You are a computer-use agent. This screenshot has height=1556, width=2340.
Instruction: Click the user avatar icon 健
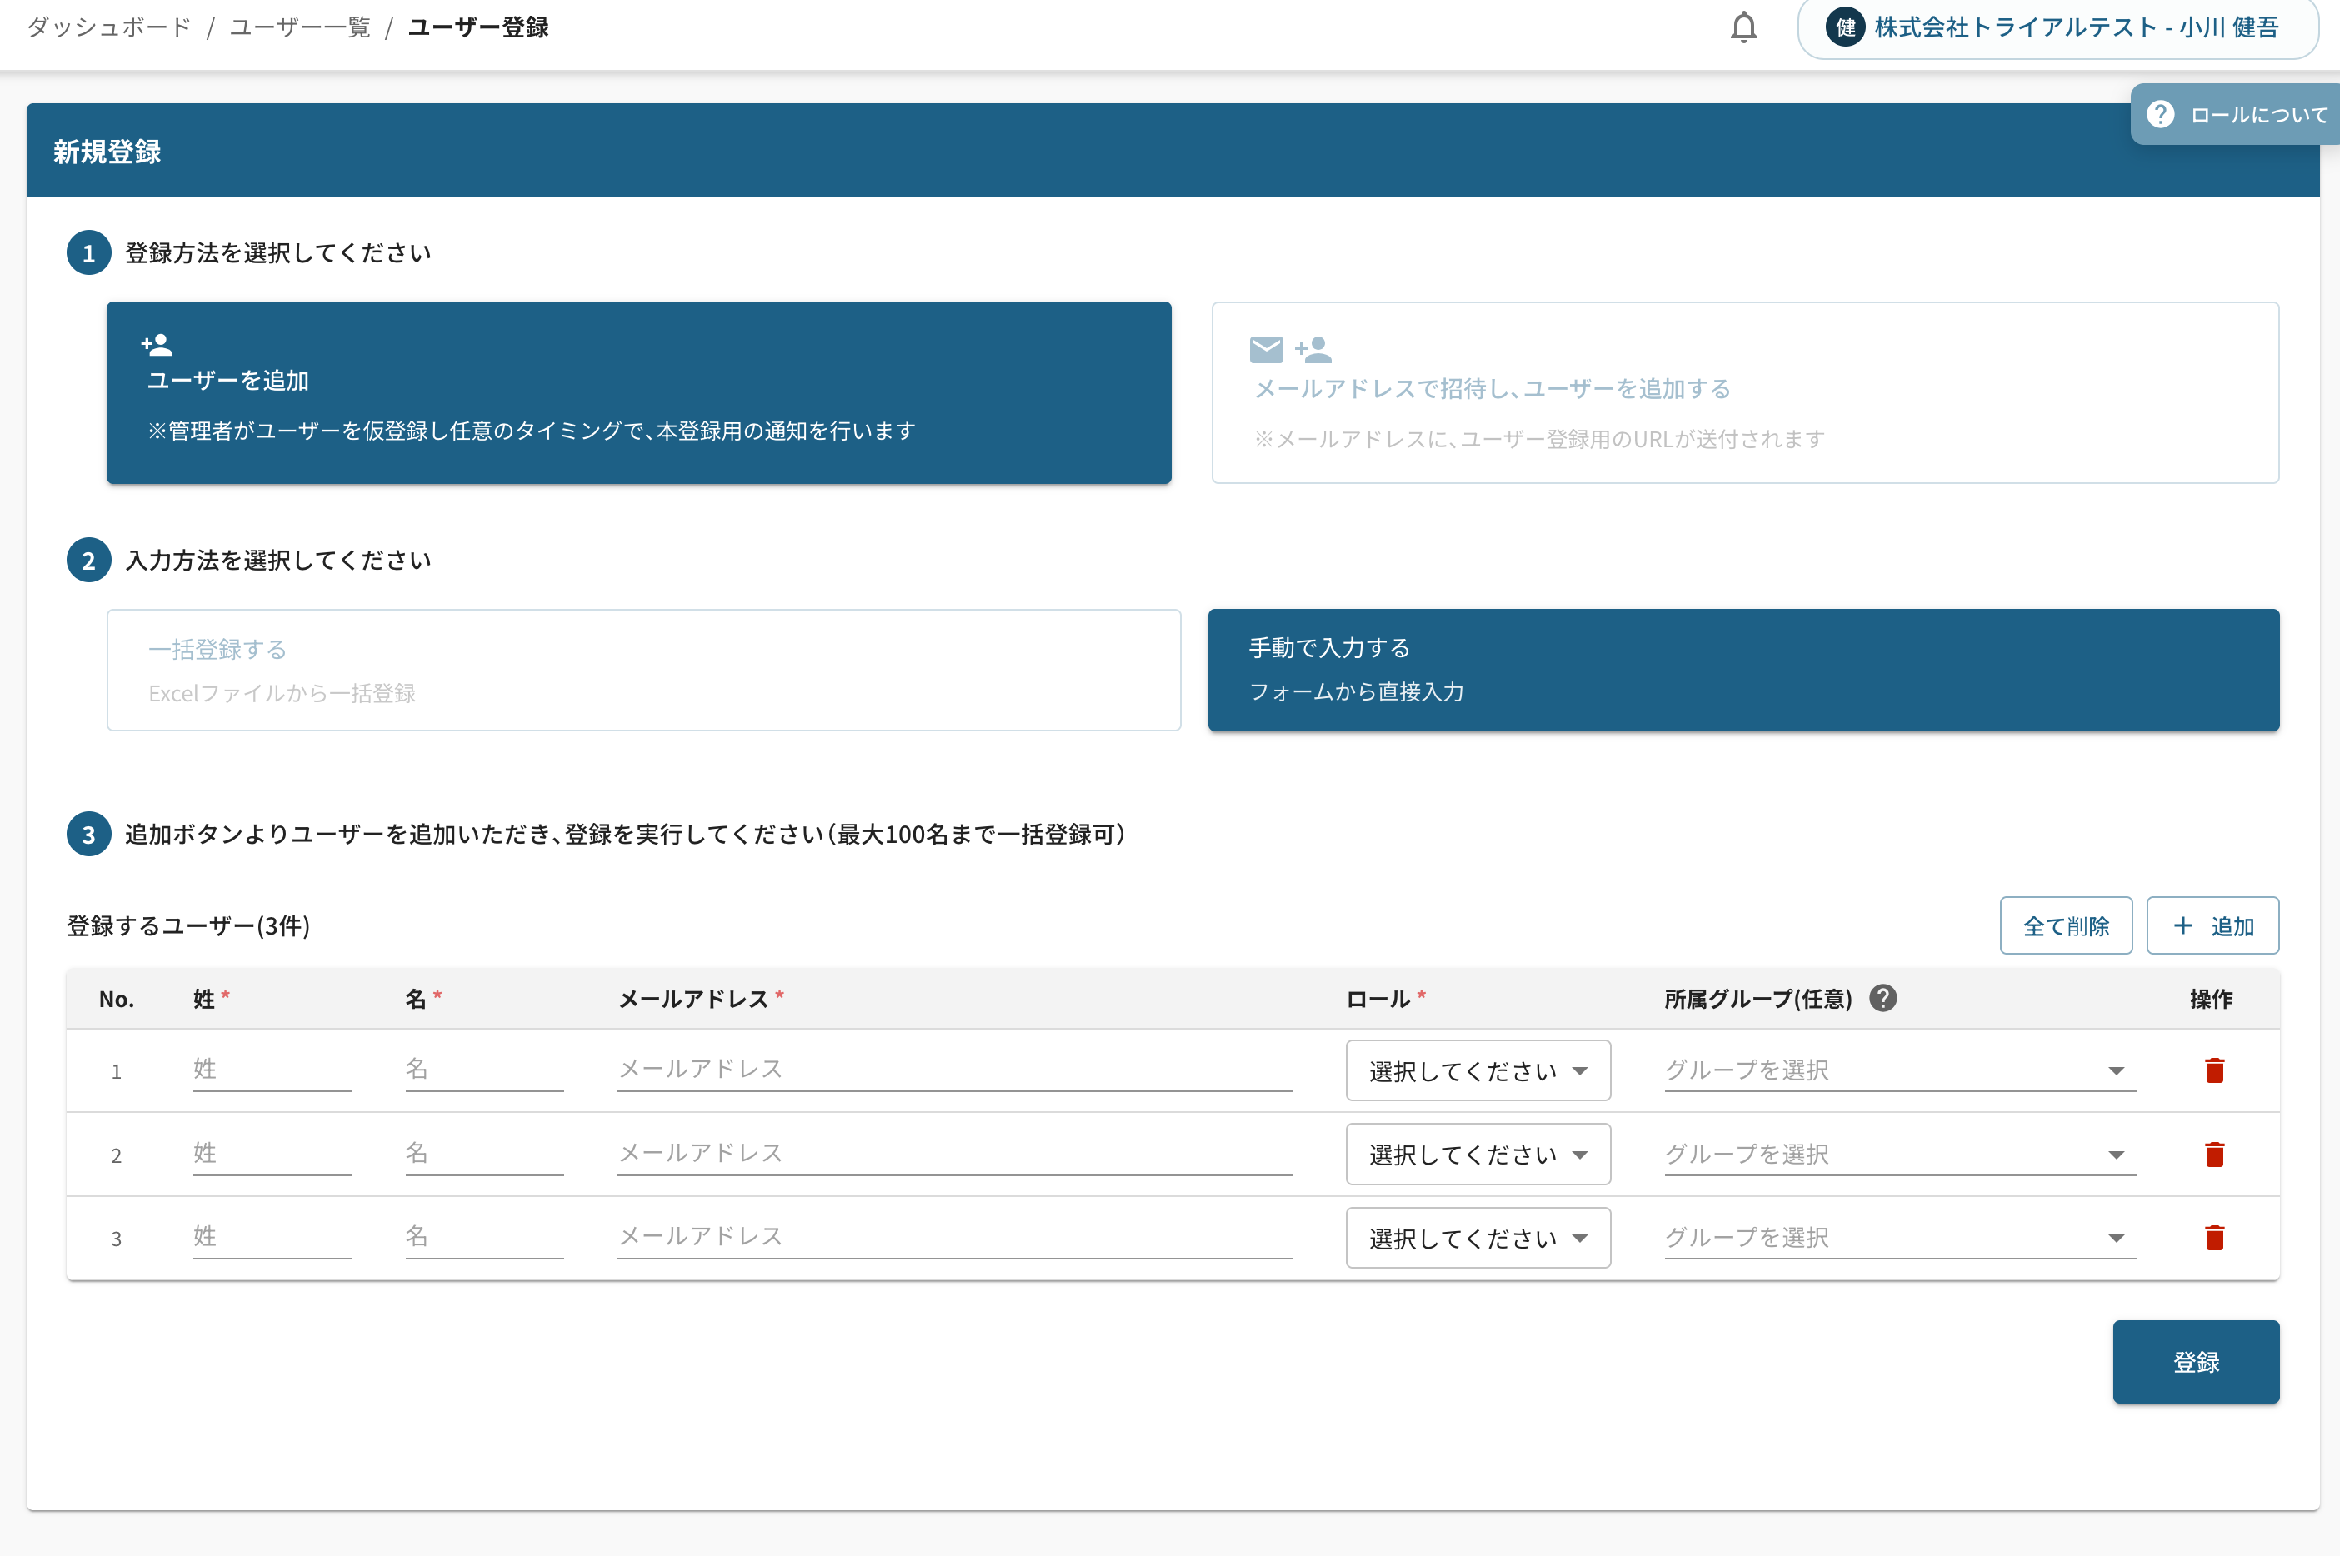(x=1845, y=27)
